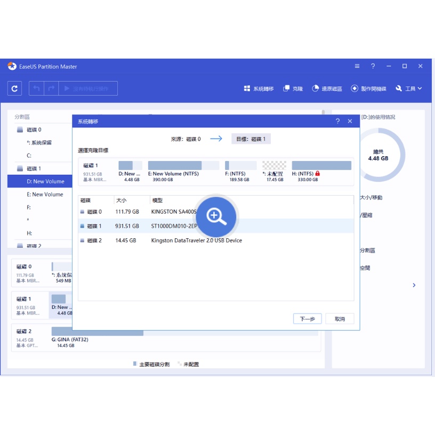Viewport: 435px width, 435px height.
Task: Click the refresh icon in the toolbar
Action: (14, 88)
